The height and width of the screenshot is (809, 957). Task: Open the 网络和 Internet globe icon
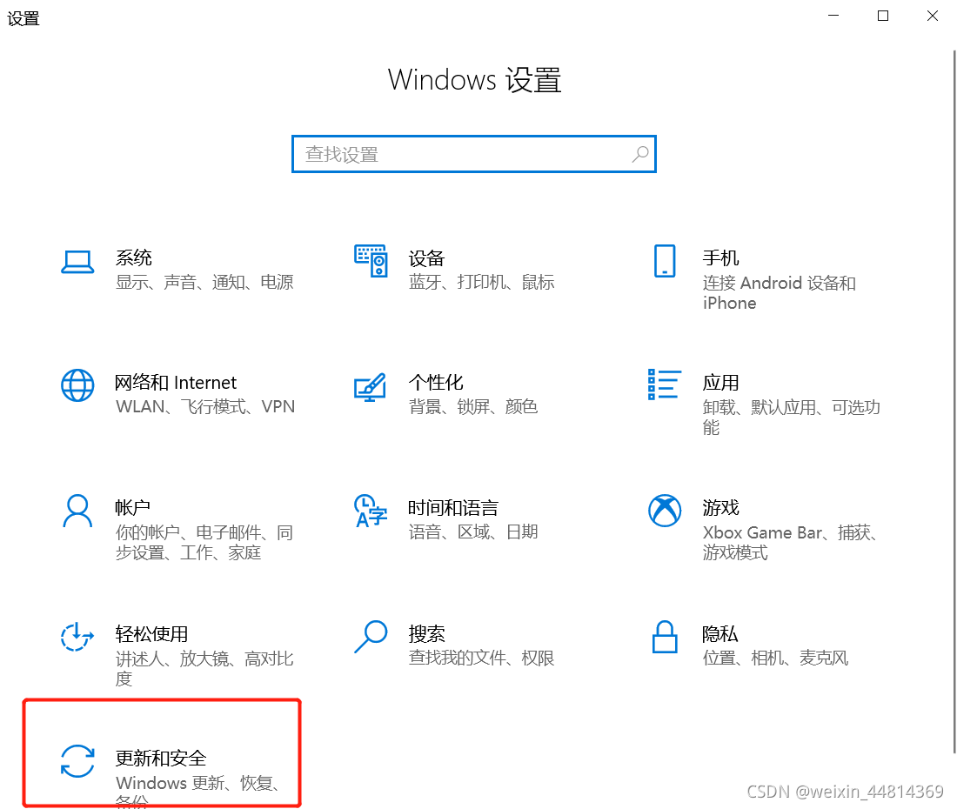click(x=77, y=385)
